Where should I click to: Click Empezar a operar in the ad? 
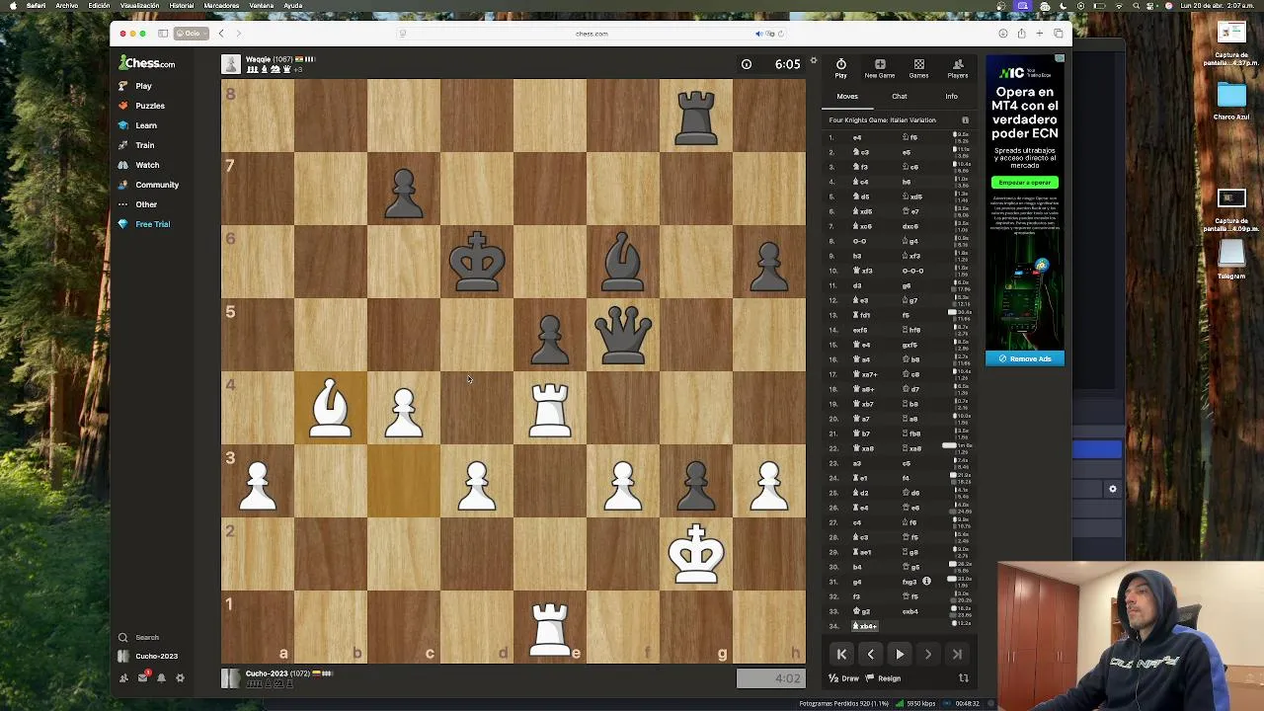tap(1024, 183)
